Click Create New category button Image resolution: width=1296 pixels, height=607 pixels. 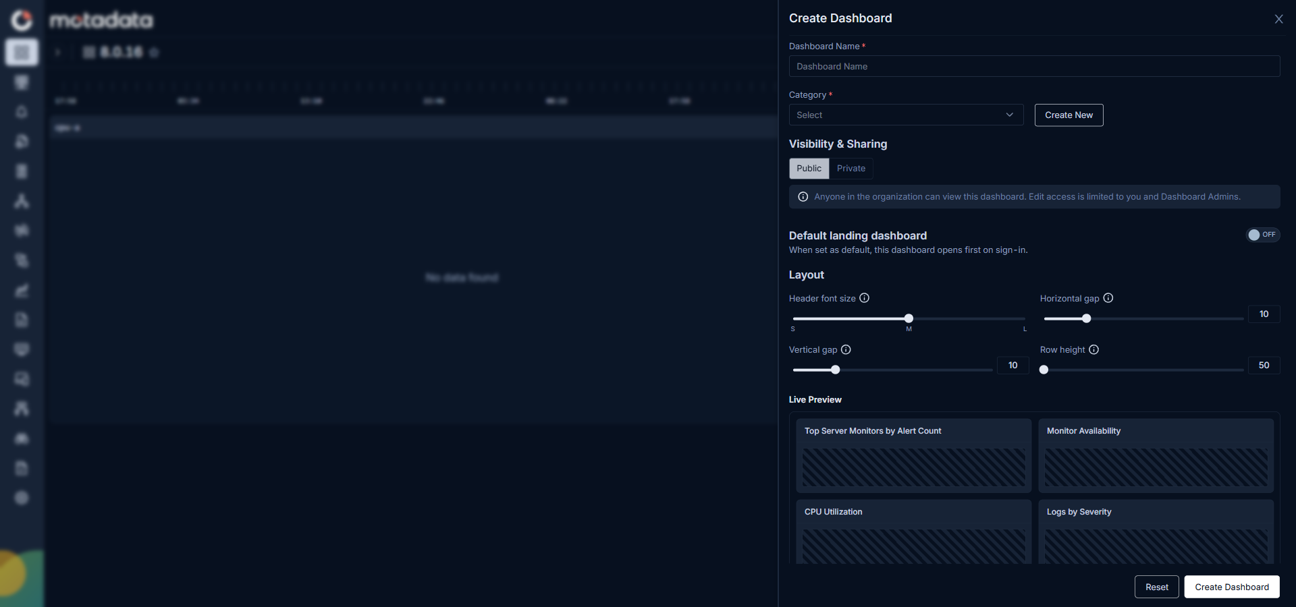pyautogui.click(x=1069, y=115)
